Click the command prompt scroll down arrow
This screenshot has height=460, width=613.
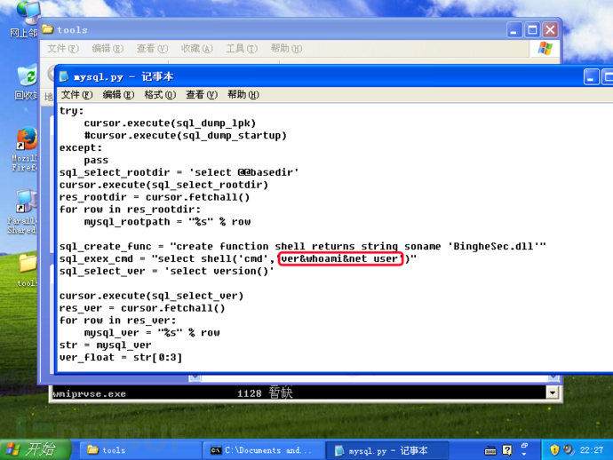(x=552, y=393)
